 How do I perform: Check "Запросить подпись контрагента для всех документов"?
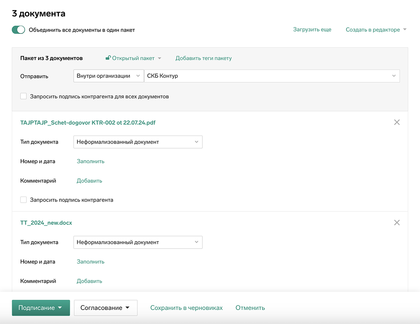tap(24, 96)
